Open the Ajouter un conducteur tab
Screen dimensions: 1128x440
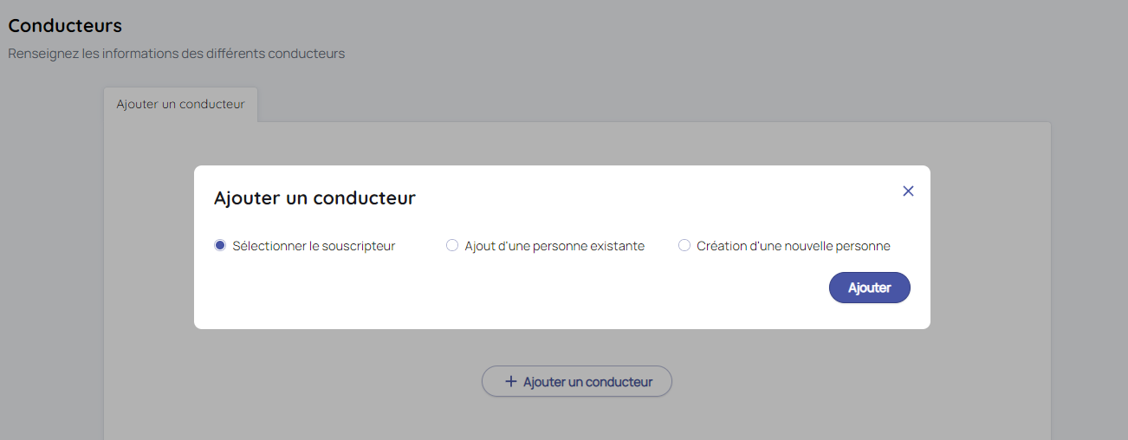point(180,104)
